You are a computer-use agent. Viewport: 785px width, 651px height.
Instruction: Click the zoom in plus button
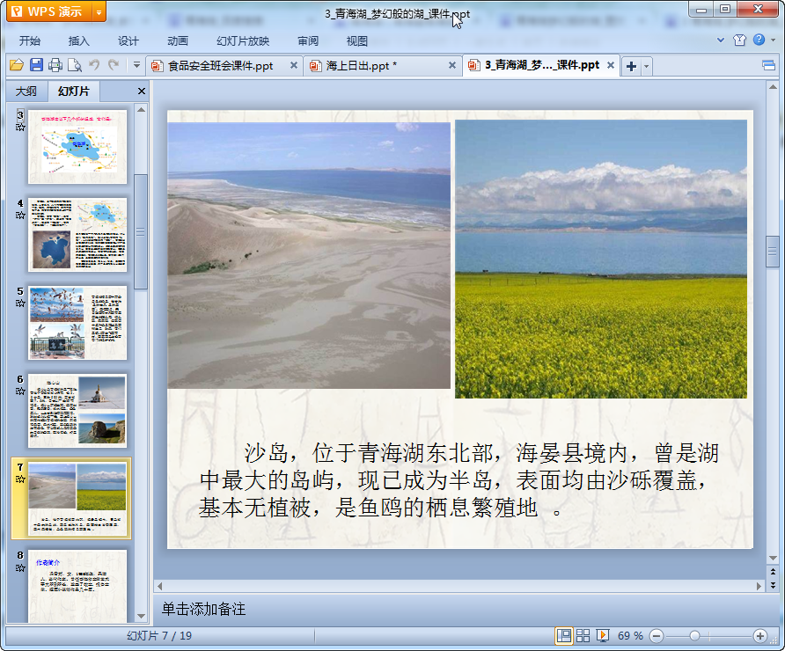point(760,635)
